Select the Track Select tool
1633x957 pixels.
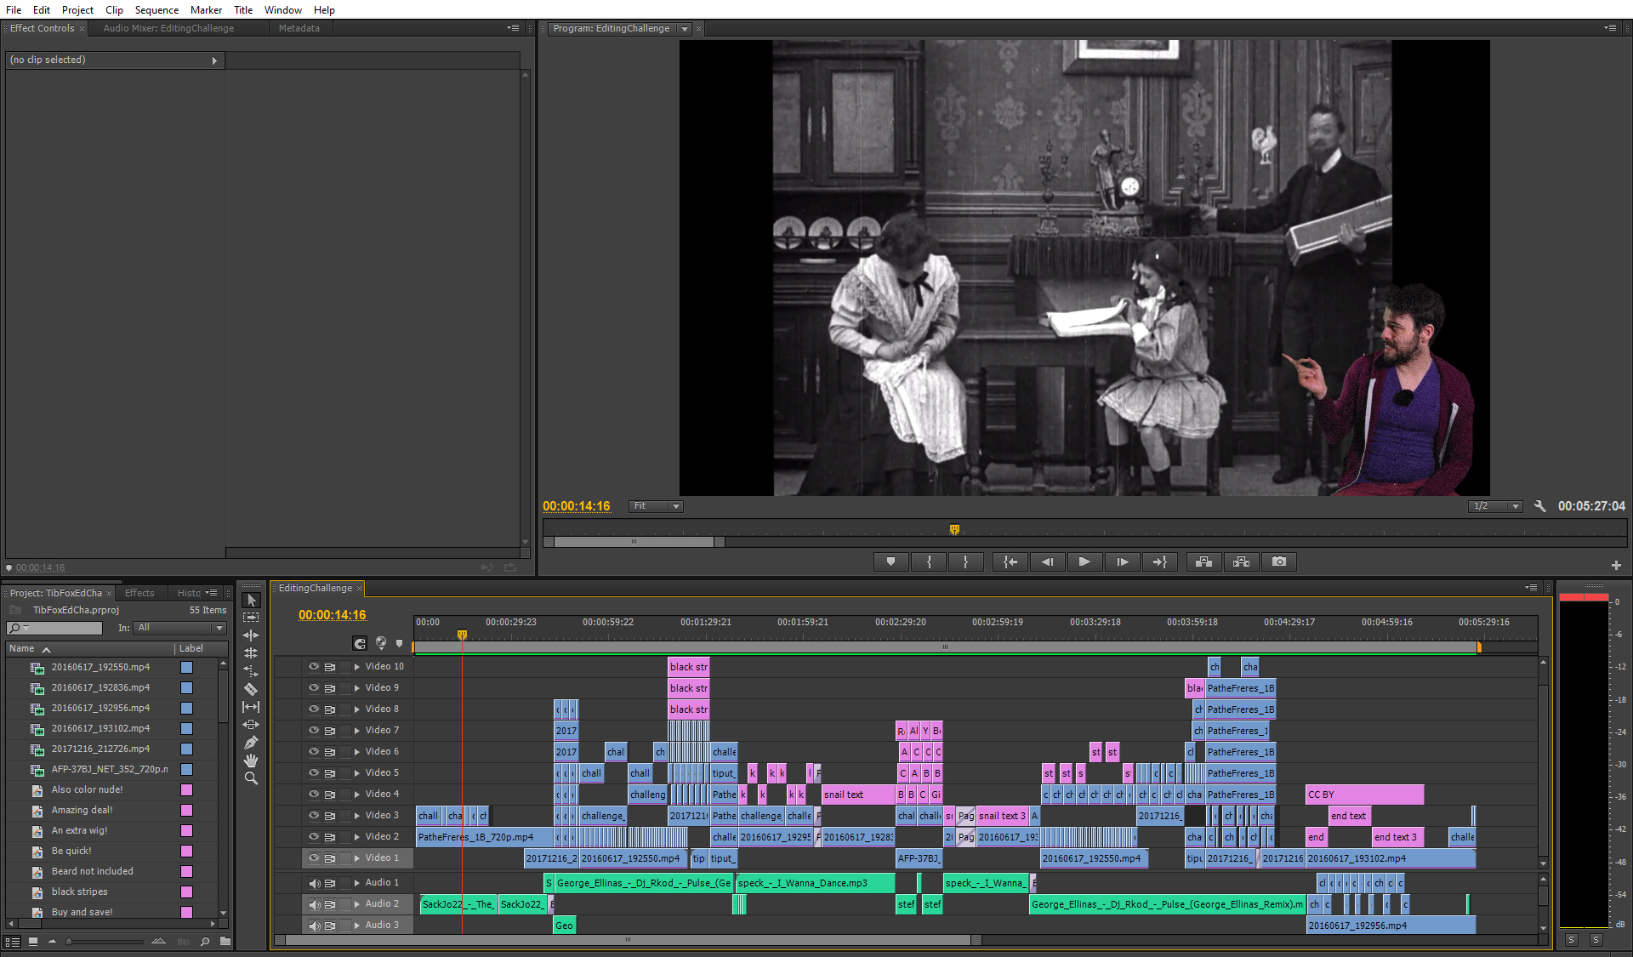coord(251,618)
